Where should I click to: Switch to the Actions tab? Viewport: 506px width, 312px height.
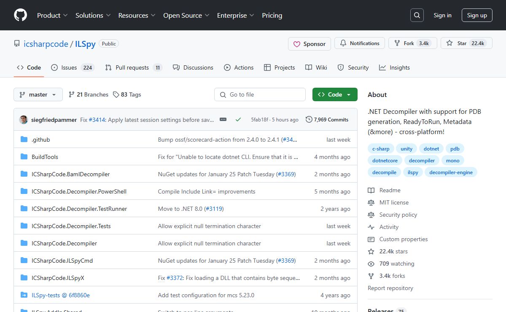[239, 67]
